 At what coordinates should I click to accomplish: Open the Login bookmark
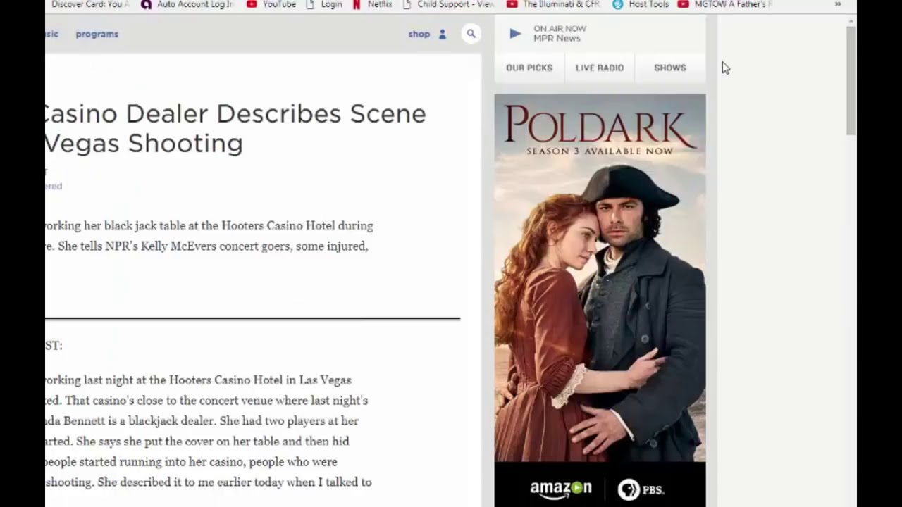[325, 4]
